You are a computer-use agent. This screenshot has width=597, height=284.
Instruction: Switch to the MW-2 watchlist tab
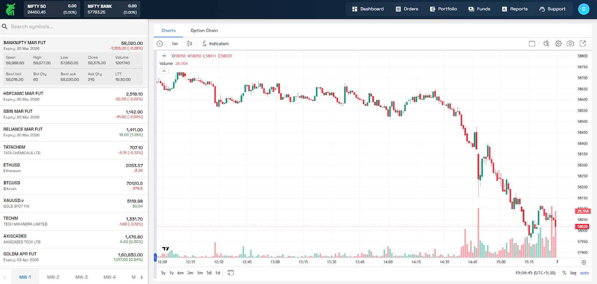point(53,277)
